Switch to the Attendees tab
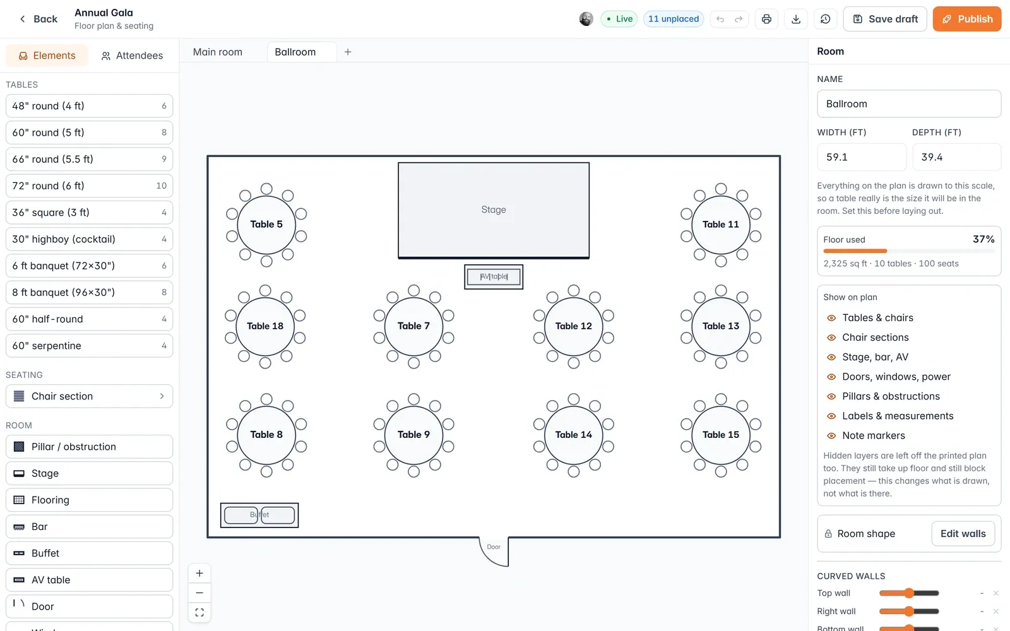Screen dimensions: 1010x631 point(132,56)
